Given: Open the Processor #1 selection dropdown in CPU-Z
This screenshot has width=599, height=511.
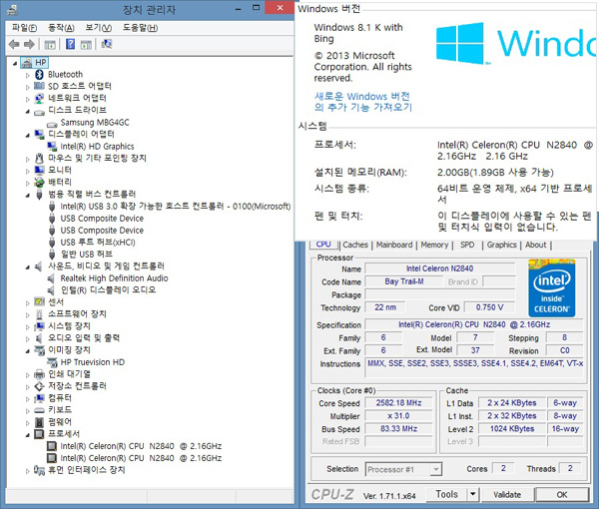Looking at the screenshot, I should (x=436, y=469).
